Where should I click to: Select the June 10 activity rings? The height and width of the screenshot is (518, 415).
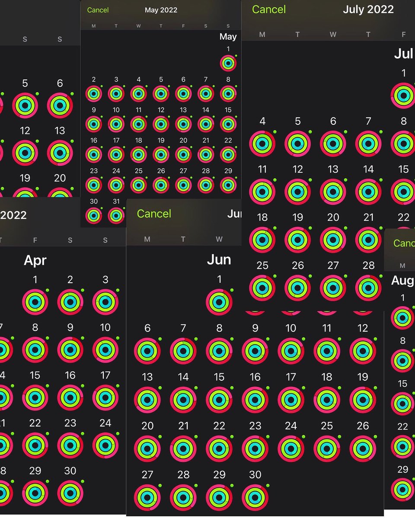coord(291,351)
